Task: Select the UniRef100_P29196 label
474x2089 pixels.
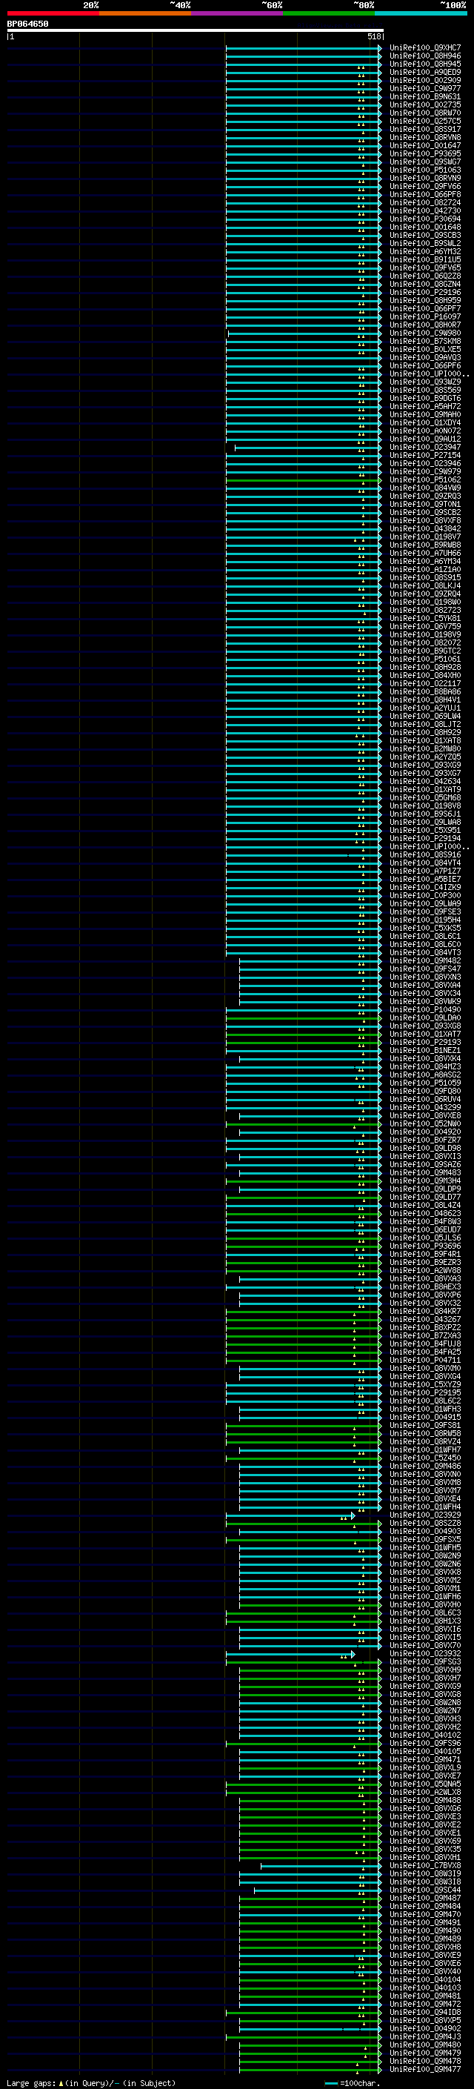Action: click(x=425, y=293)
